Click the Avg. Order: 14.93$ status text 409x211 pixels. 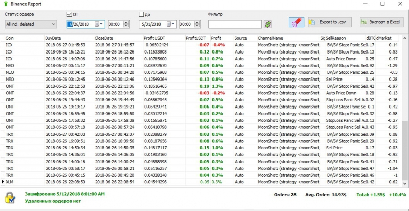coord(327,195)
